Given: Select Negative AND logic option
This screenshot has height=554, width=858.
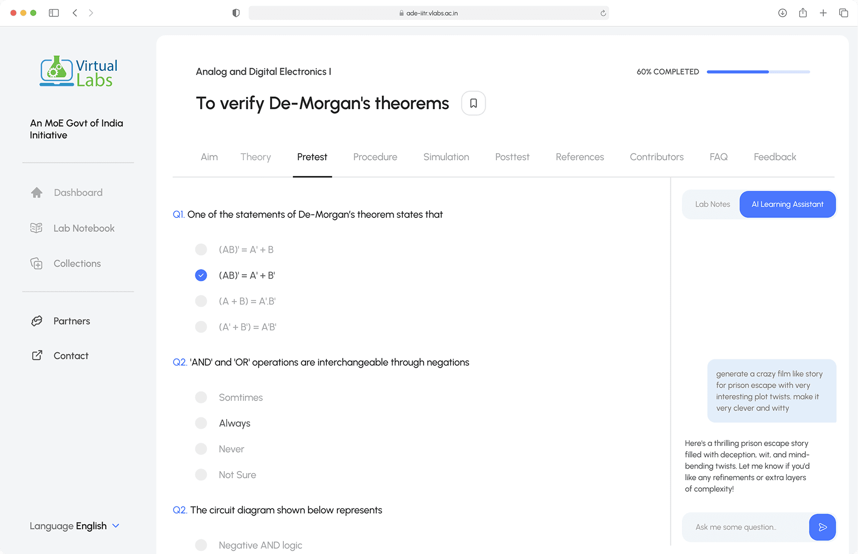Looking at the screenshot, I should 248,545.
